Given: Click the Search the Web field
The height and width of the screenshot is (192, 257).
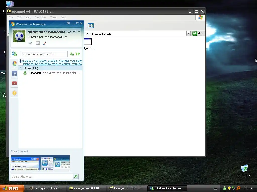Looking at the screenshot, I should coord(42,177).
